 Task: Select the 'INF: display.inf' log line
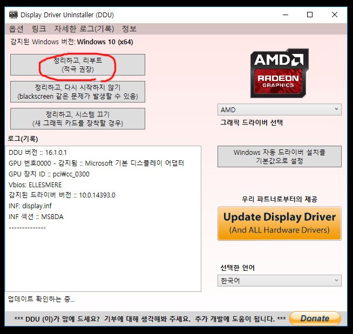tap(30, 206)
